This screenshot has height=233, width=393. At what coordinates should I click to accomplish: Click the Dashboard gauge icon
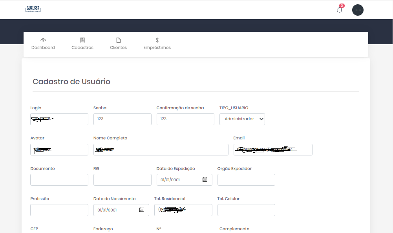click(x=43, y=40)
